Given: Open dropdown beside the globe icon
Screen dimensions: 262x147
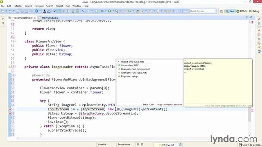Looking at the screenshot, I should point(40,11).
